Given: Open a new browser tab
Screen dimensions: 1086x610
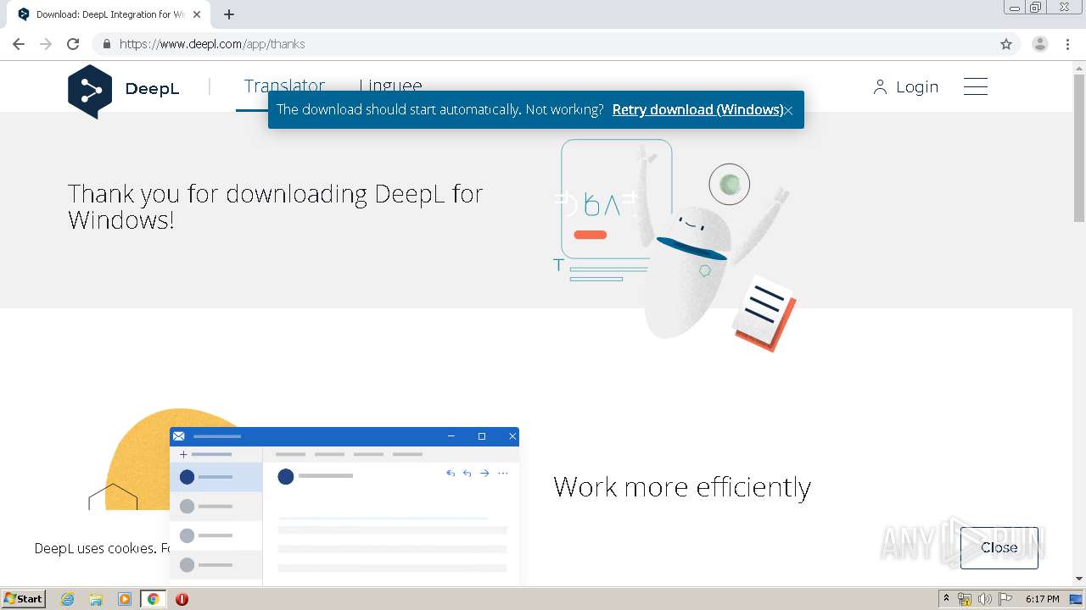Looking at the screenshot, I should [229, 14].
